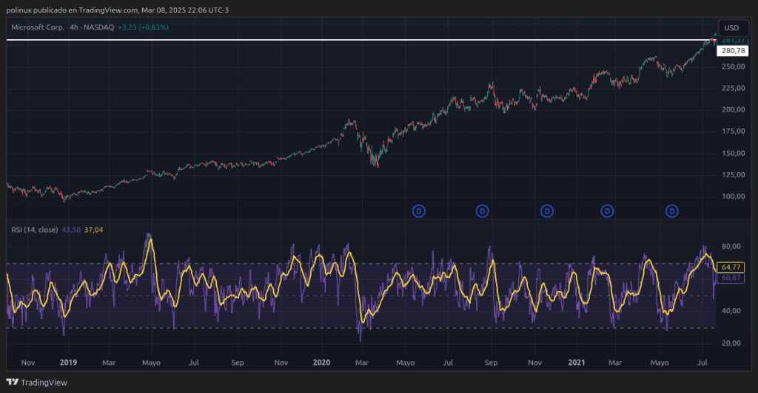Click the RSI (14, close) indicator legend
758x393 pixels.
tap(34, 230)
